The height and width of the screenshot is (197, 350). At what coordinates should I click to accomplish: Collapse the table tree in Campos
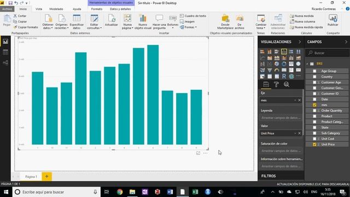click(307, 64)
